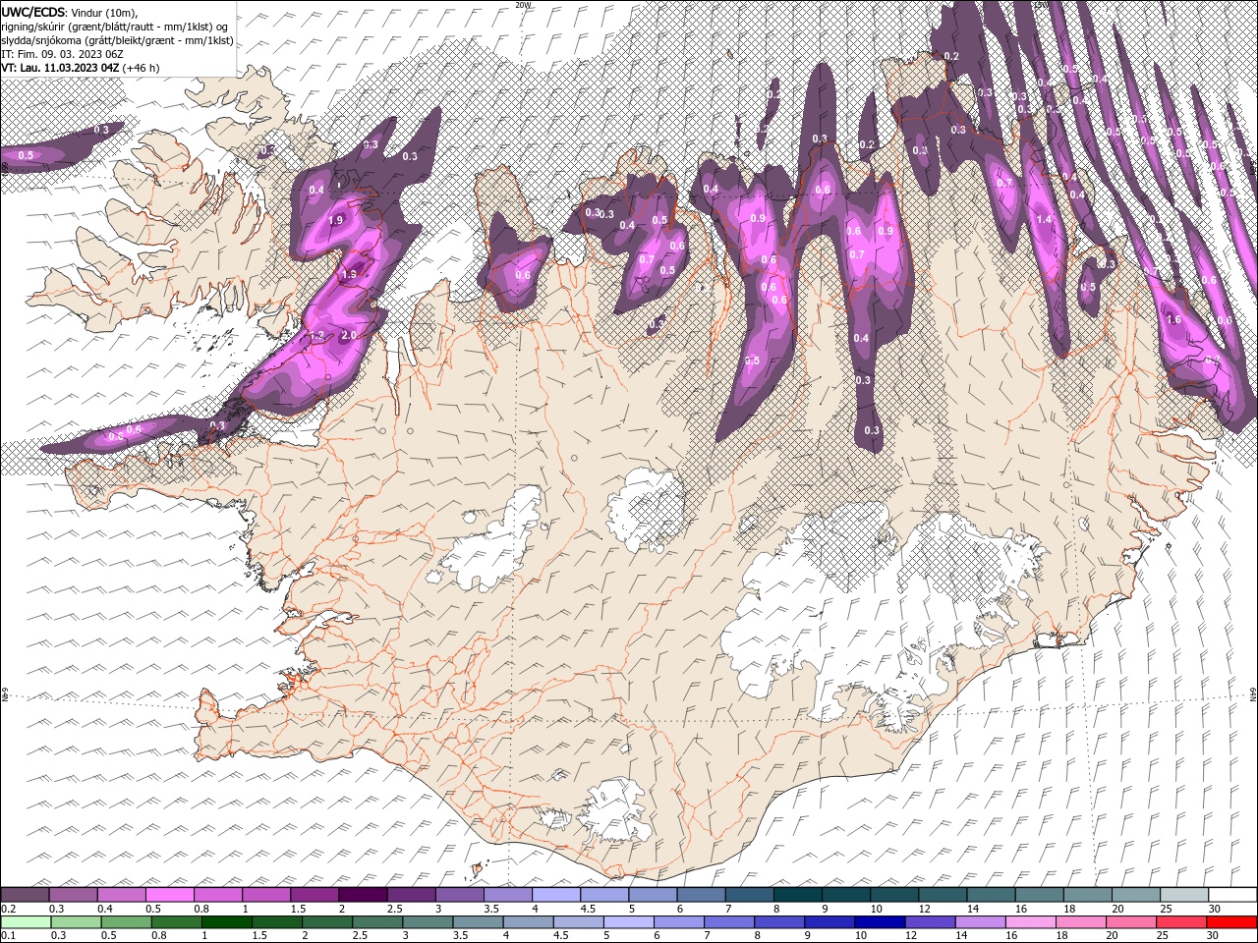Viewport: 1258px width, 943px height.
Task: Click the '64N' latitude label on right edge
Action: click(1253, 694)
